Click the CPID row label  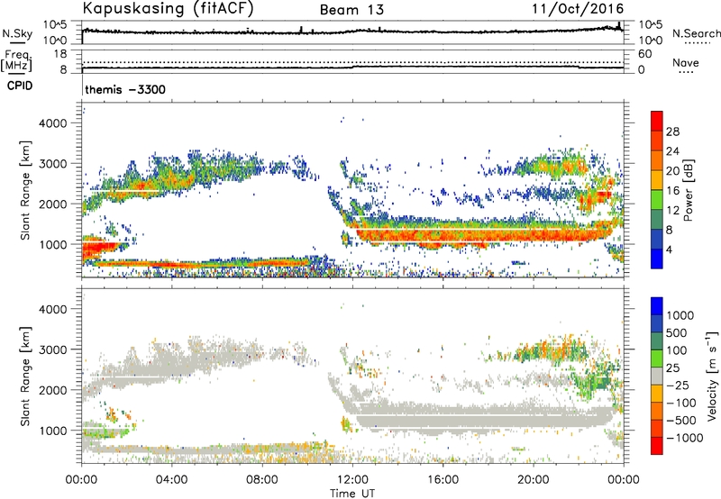20,86
